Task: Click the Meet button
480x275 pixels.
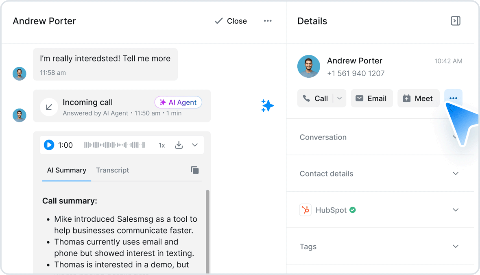Action: coord(419,98)
